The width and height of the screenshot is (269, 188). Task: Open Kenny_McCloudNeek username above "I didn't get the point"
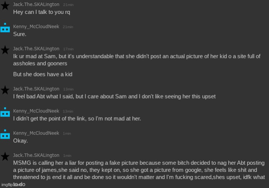point(36,111)
